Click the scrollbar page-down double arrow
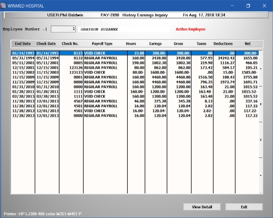Image resolution: width=273 pixels, height=218 pixels. [x=261, y=140]
